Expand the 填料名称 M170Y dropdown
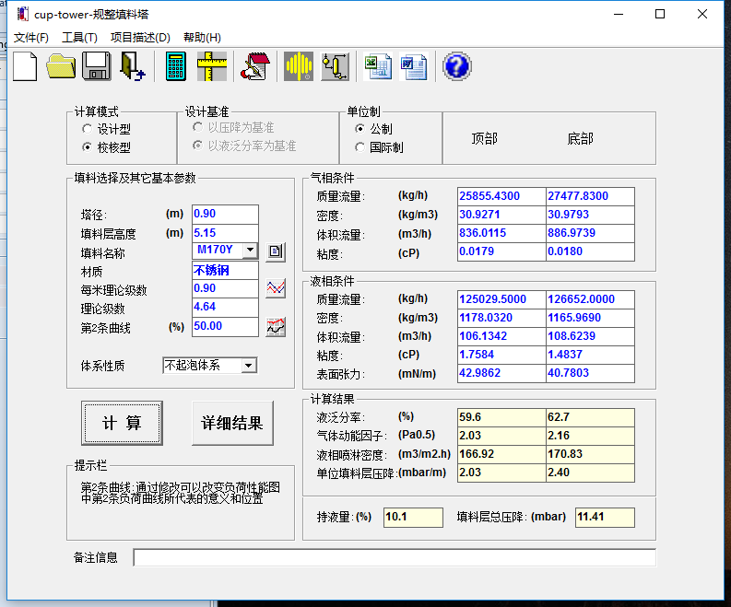The width and height of the screenshot is (731, 607). point(251,250)
